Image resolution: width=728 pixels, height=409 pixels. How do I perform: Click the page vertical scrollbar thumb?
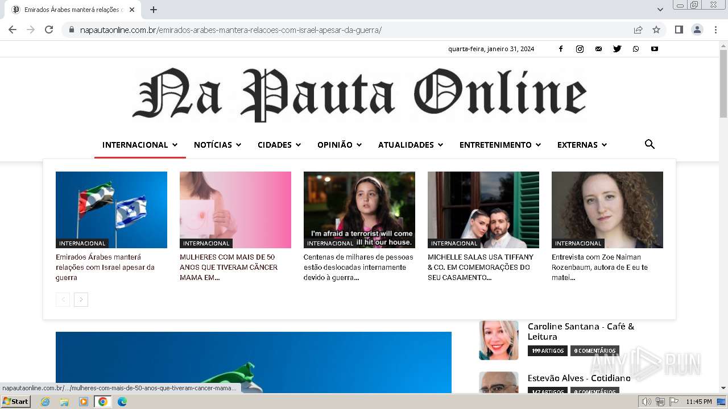point(723,84)
